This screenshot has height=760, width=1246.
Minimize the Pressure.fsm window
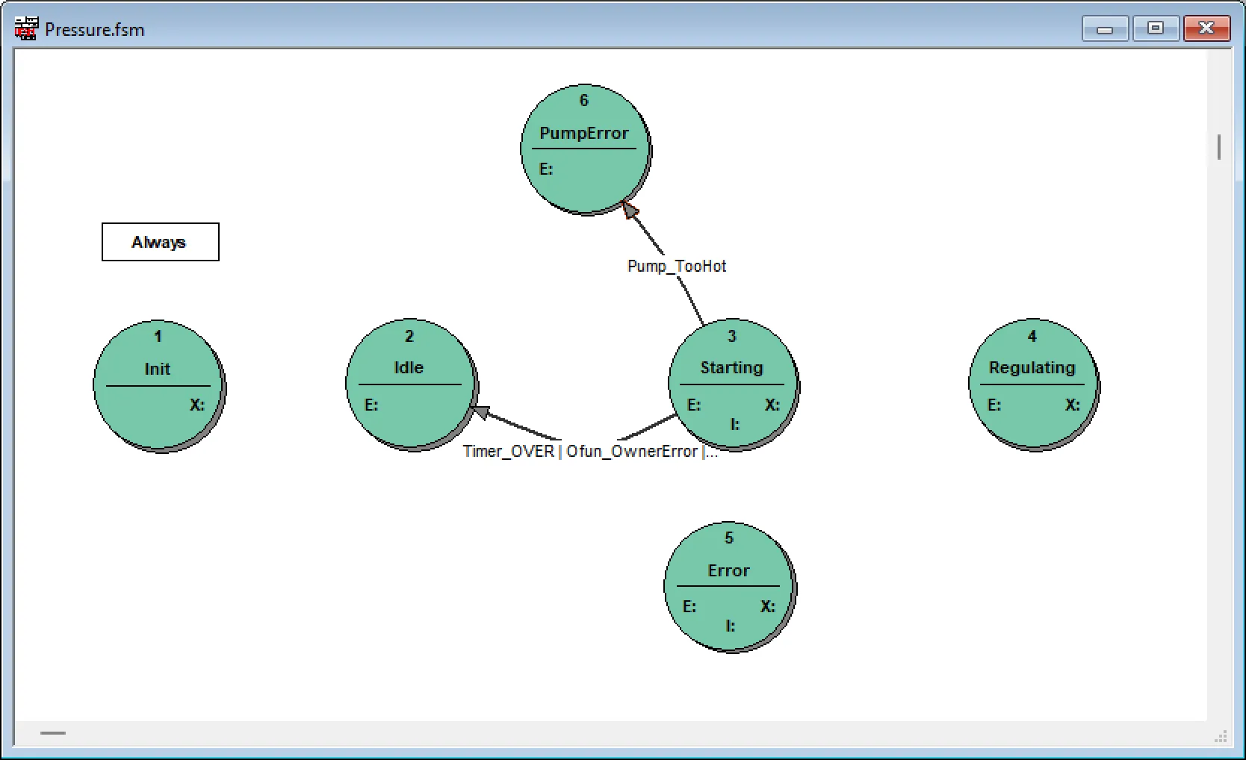[1105, 28]
